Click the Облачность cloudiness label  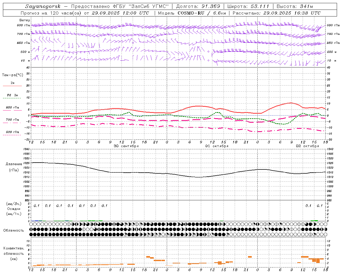click(14, 231)
